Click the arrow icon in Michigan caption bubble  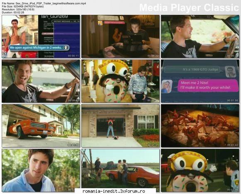pos(66,48)
